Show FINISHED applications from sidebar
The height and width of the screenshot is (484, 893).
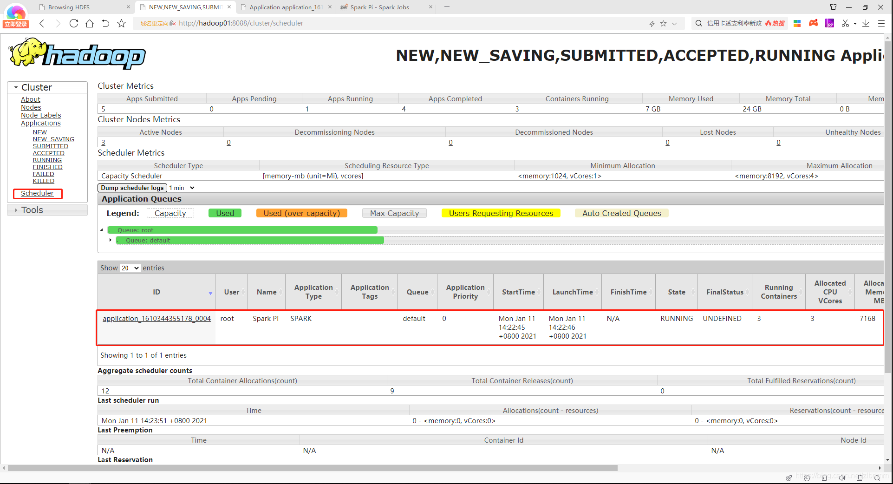coord(47,167)
